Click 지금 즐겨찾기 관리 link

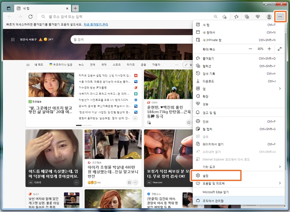96,24
